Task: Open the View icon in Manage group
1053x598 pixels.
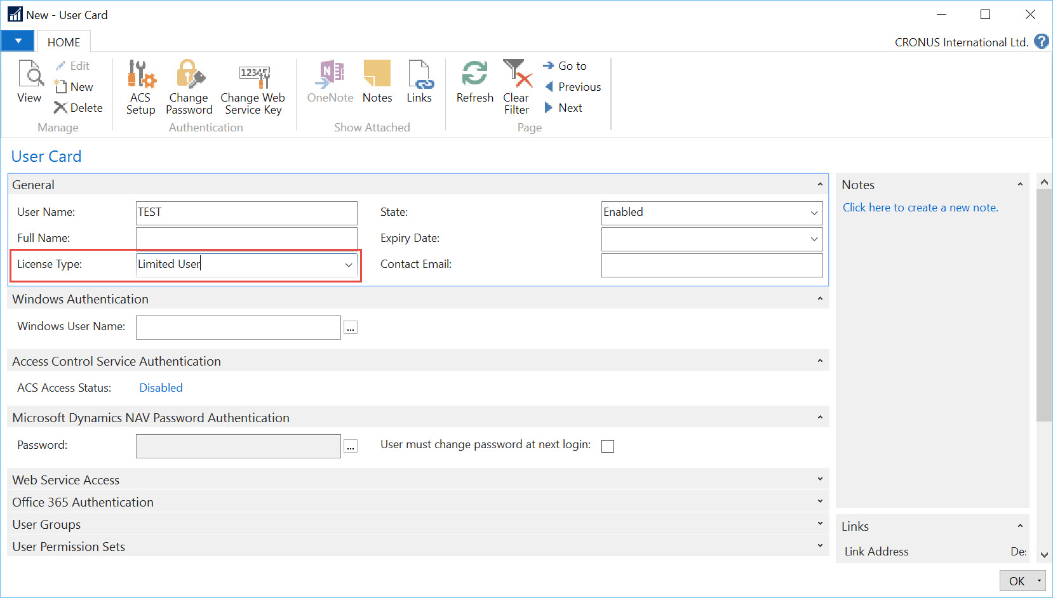Action: (x=29, y=81)
